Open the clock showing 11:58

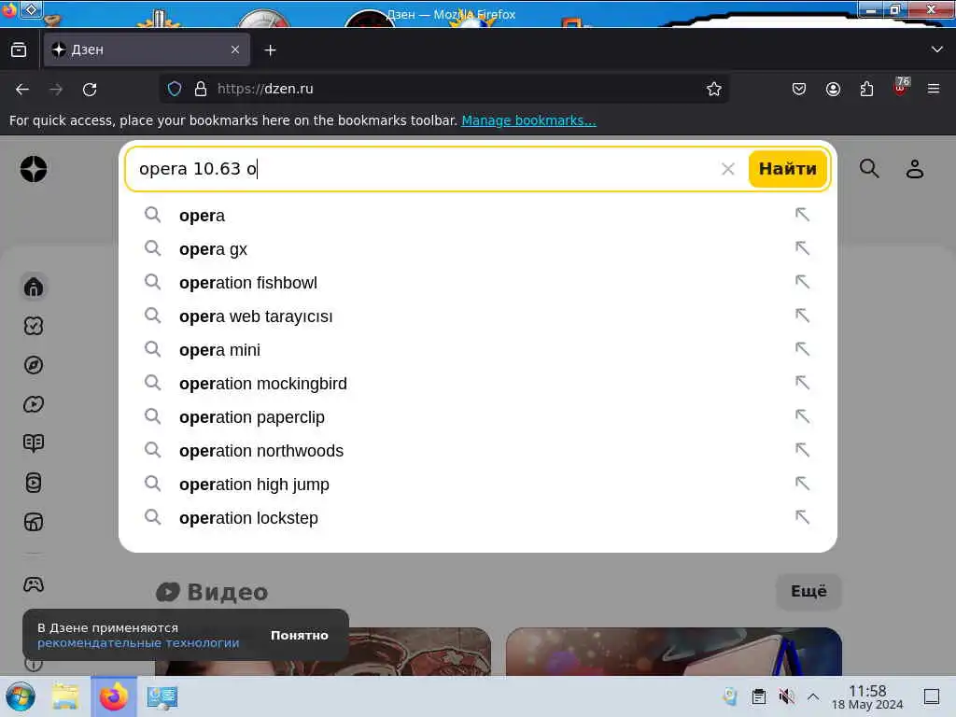click(x=867, y=696)
